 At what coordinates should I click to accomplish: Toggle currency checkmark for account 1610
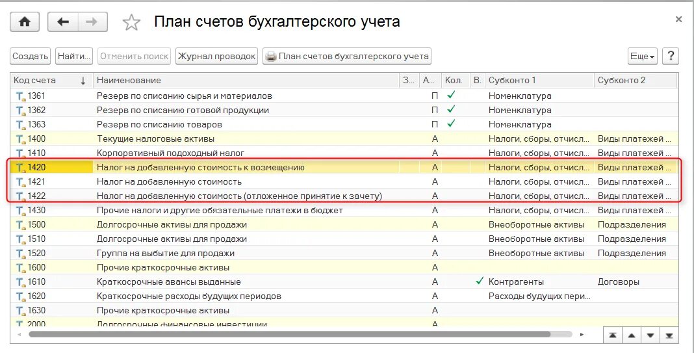pos(480,281)
